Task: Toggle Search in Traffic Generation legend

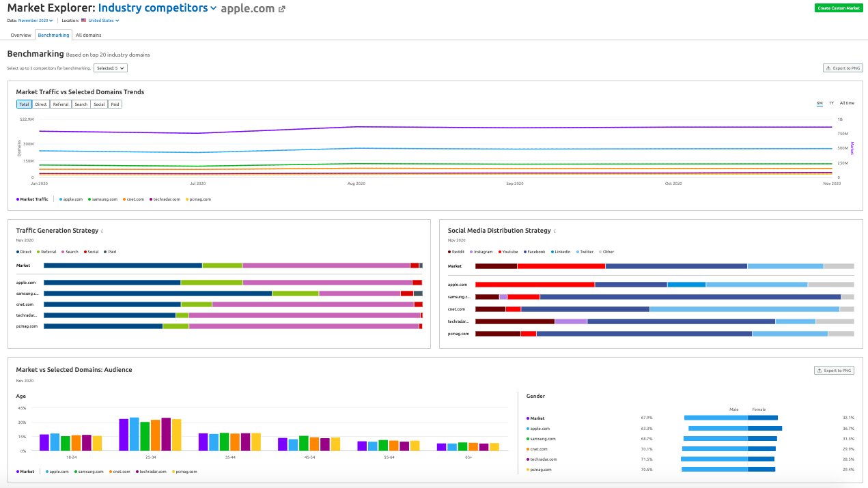Action: click(x=70, y=252)
